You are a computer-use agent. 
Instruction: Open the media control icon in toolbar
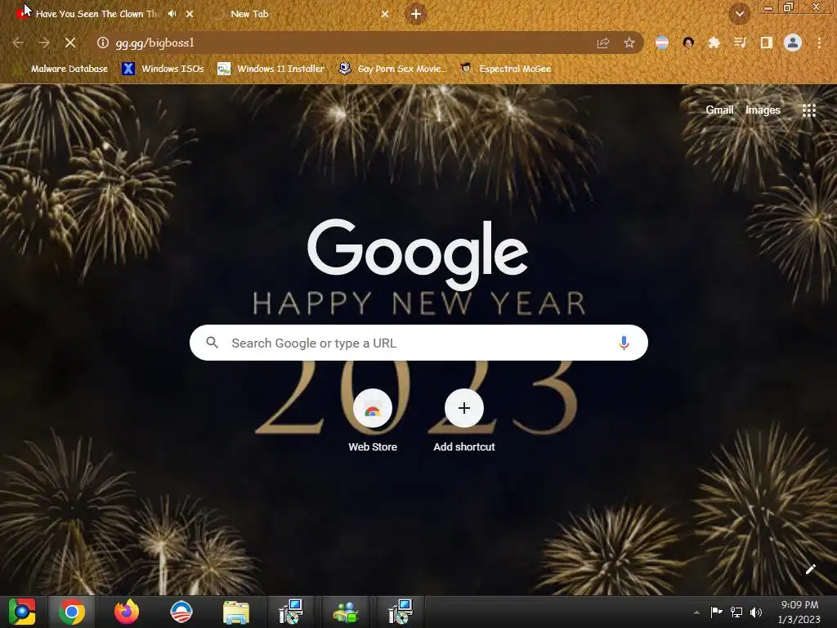pyautogui.click(x=741, y=43)
